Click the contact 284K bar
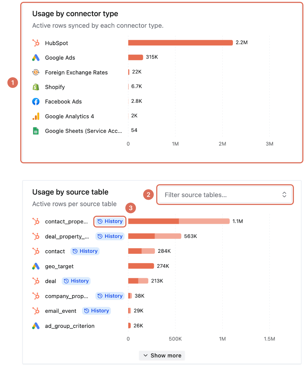This screenshot has width=307, height=366. 142,251
